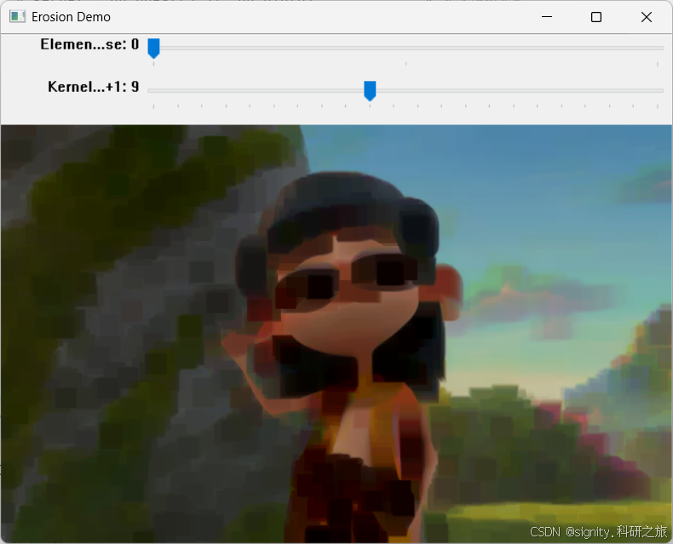Image resolution: width=673 pixels, height=544 pixels.
Task: Click the 'Kernel...+1: 9' trackbar label
Action: (x=93, y=87)
